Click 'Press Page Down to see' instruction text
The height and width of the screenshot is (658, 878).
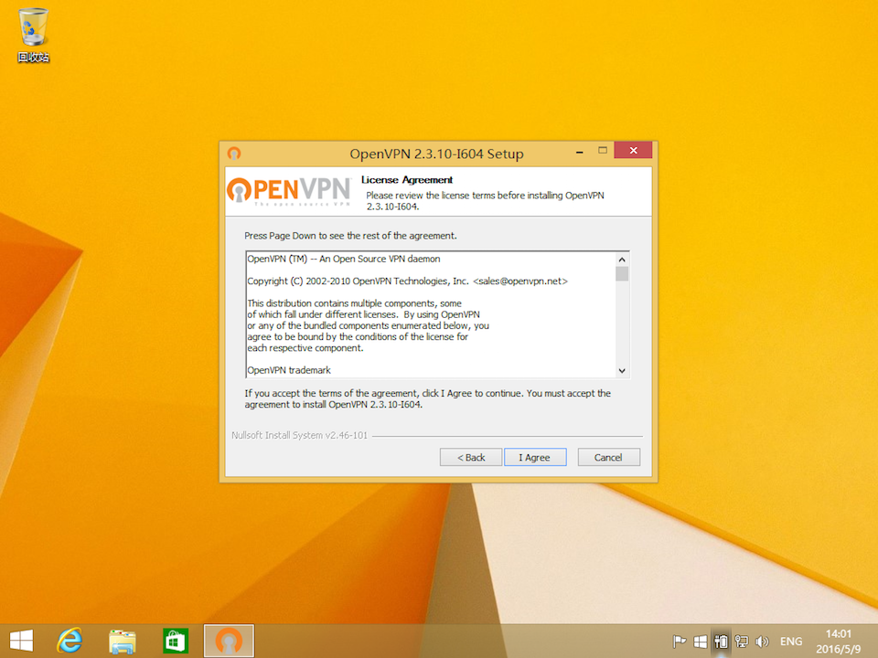click(x=350, y=236)
